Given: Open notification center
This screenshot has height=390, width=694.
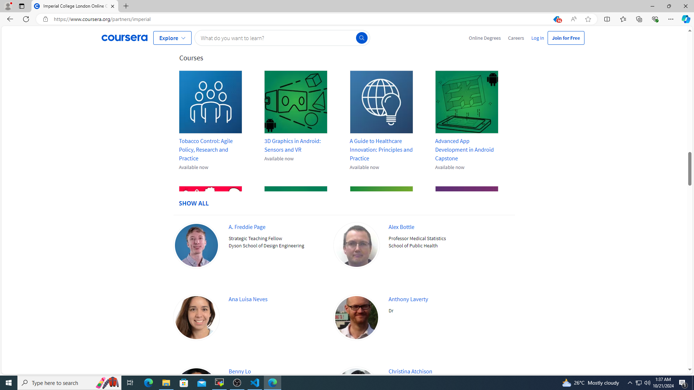Looking at the screenshot, I should pyautogui.click(x=683, y=383).
